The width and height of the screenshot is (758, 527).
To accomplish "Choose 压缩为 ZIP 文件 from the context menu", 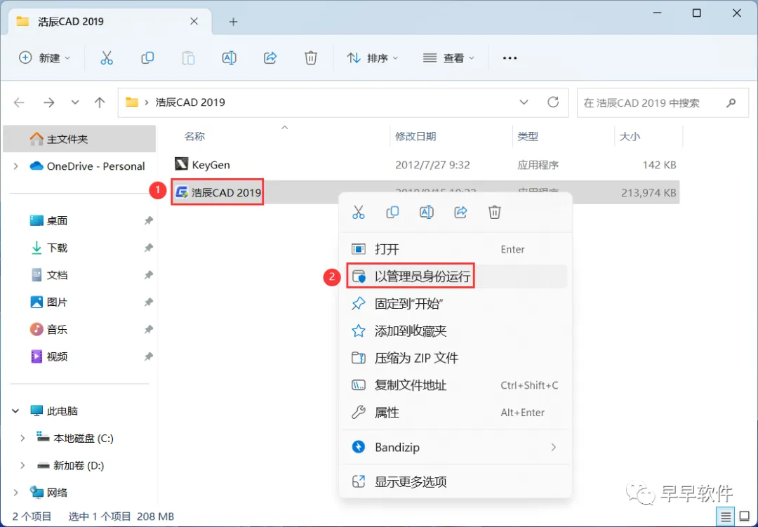I will (456, 358).
